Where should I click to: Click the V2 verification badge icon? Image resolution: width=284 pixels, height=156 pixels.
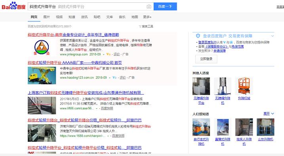click(114, 78)
